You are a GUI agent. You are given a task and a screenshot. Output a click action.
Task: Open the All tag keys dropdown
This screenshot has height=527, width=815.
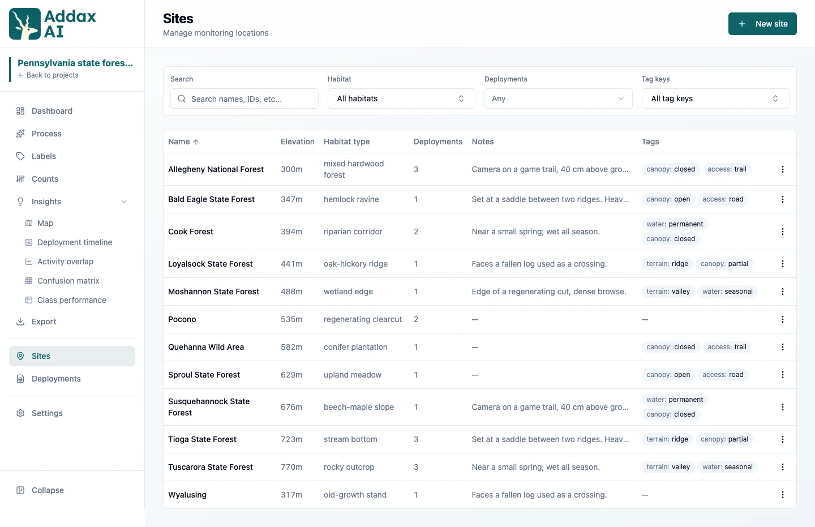[x=715, y=98]
